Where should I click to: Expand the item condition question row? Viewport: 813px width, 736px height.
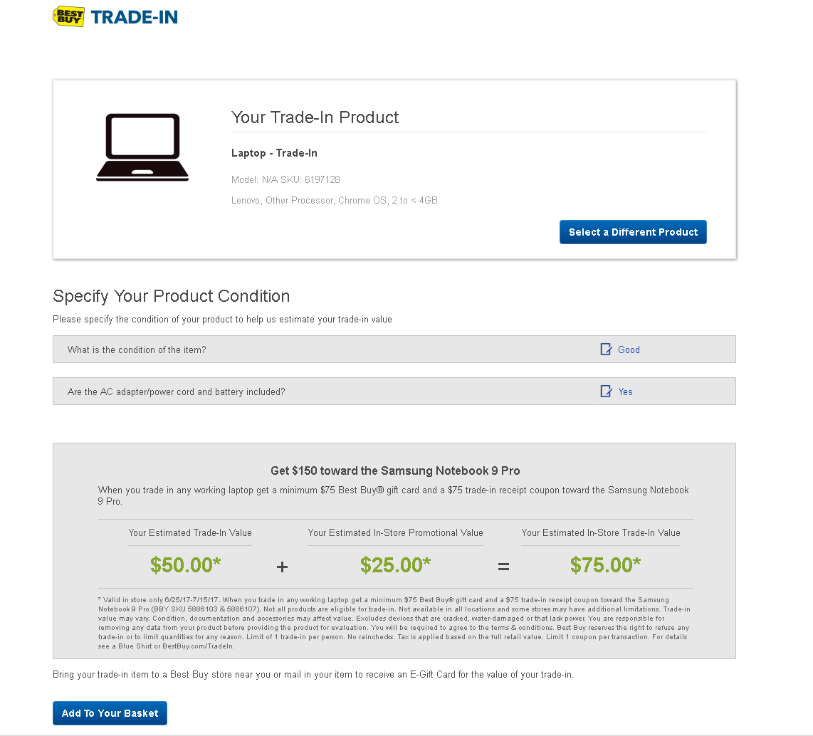(394, 349)
